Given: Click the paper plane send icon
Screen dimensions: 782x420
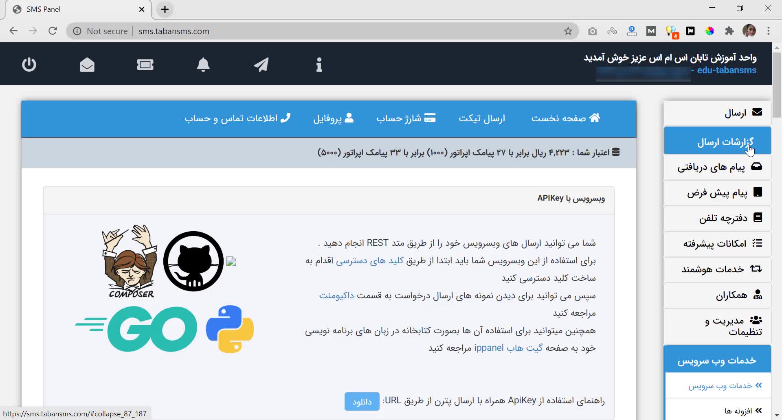Looking at the screenshot, I should tap(261, 65).
